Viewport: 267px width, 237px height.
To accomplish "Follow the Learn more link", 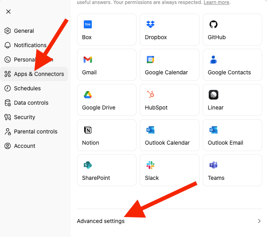I will (216, 2).
